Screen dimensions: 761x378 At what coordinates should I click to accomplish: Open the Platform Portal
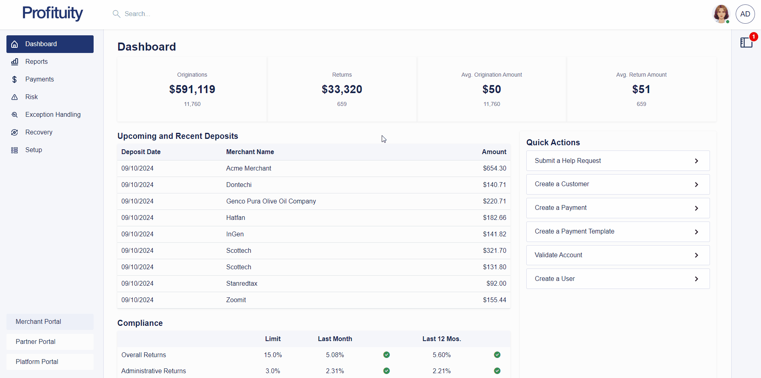(x=50, y=362)
